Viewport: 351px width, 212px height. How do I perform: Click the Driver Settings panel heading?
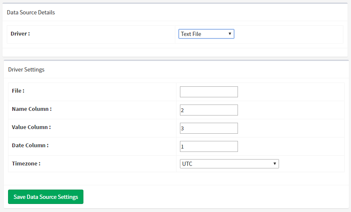coord(26,69)
